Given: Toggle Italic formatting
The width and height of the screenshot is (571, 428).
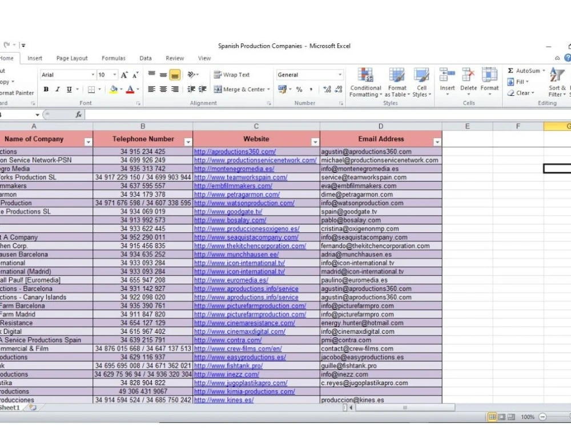Looking at the screenshot, I should tap(58, 89).
